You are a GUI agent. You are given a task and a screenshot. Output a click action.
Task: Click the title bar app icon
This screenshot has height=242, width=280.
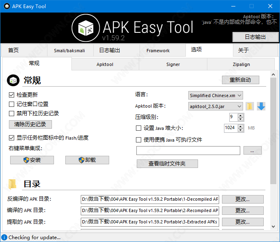point(7,6)
